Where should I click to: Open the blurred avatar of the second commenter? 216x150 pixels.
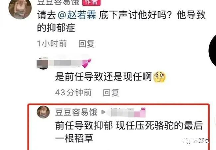coord(43,63)
